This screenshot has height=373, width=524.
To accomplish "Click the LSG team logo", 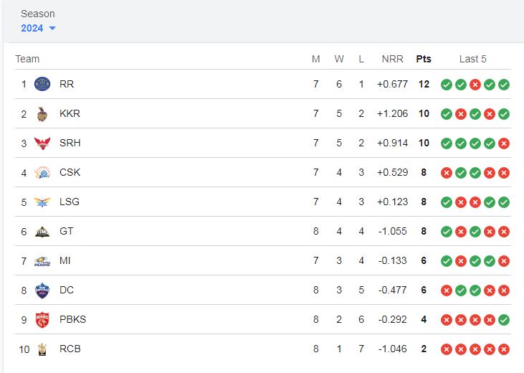I will pos(42,202).
